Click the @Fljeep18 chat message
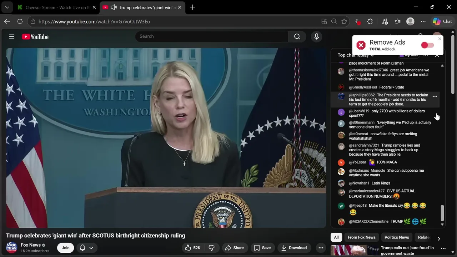Image resolution: width=457 pixels, height=257 pixels. point(385,209)
